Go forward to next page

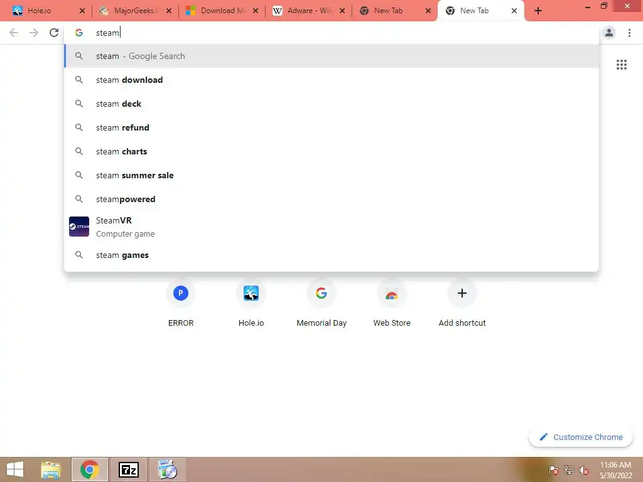pyautogui.click(x=34, y=33)
